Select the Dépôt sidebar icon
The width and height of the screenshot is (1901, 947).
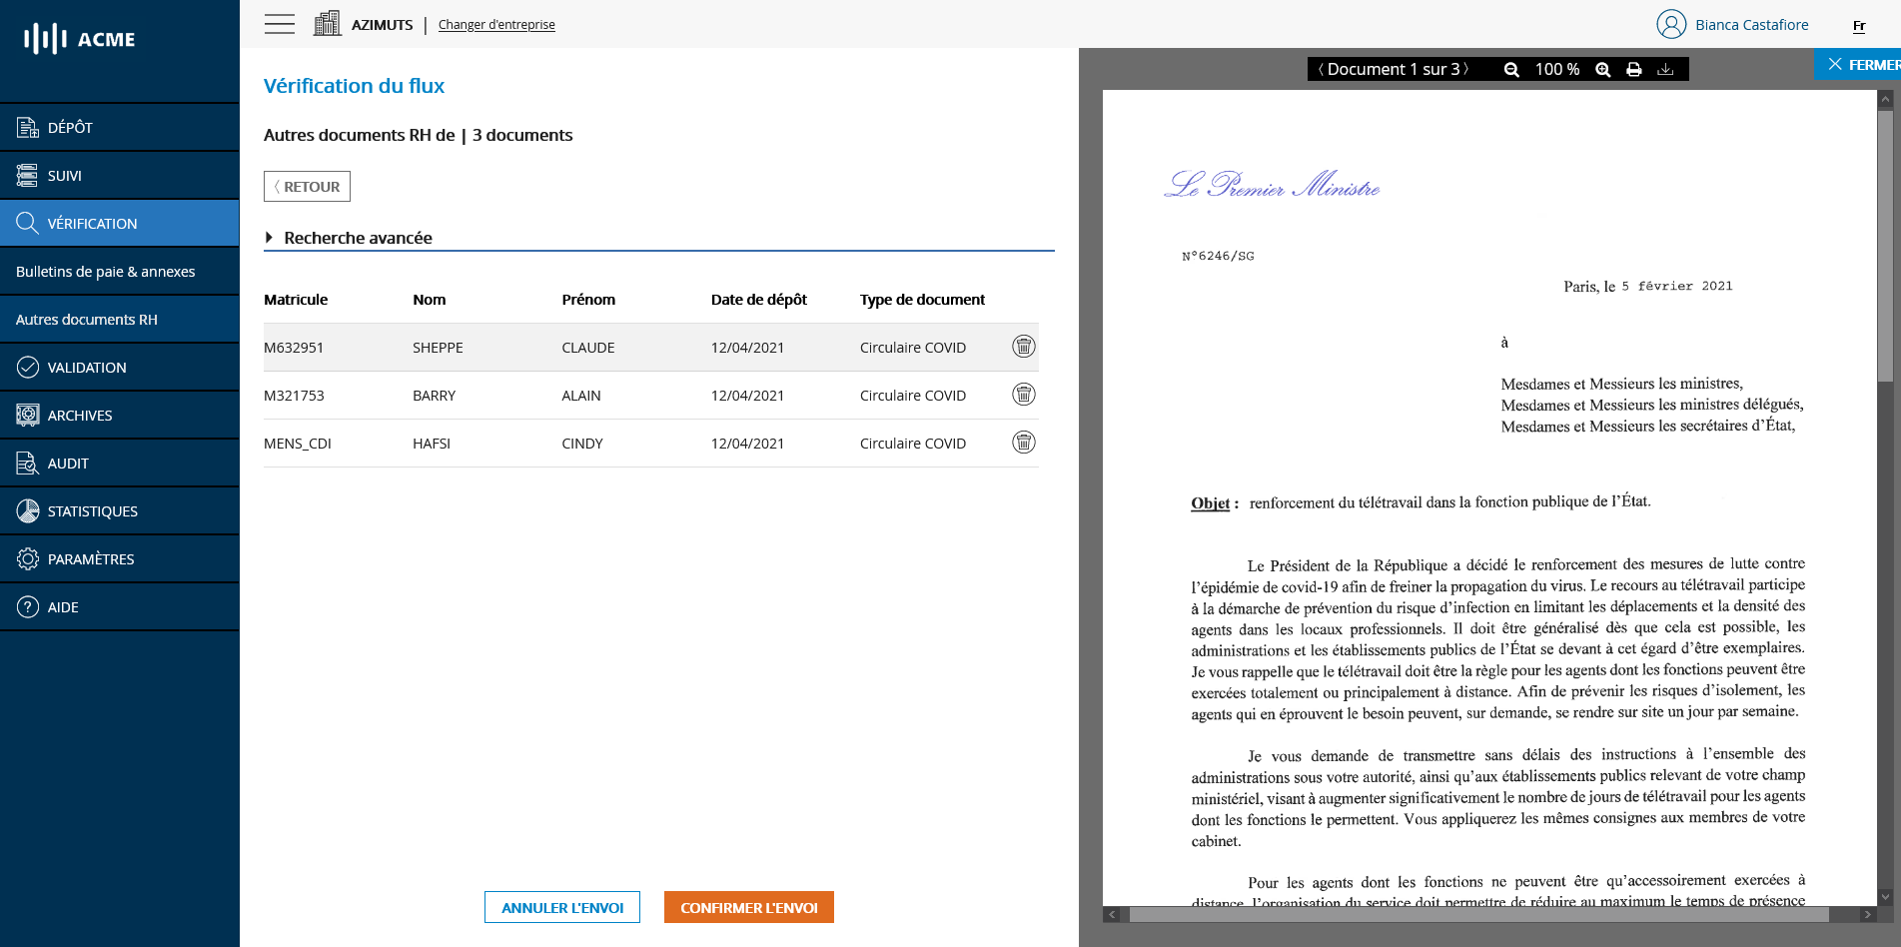coord(25,127)
